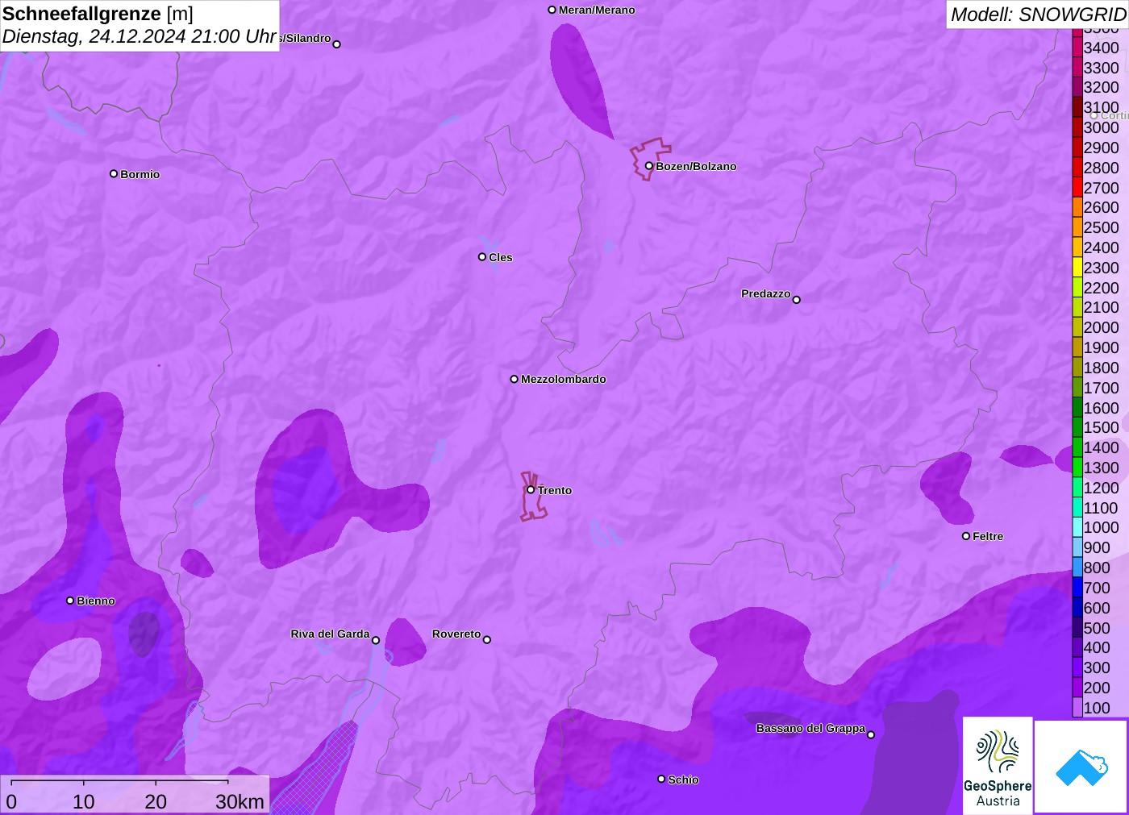Select the 2700 m red legend swatch

click(x=1077, y=188)
